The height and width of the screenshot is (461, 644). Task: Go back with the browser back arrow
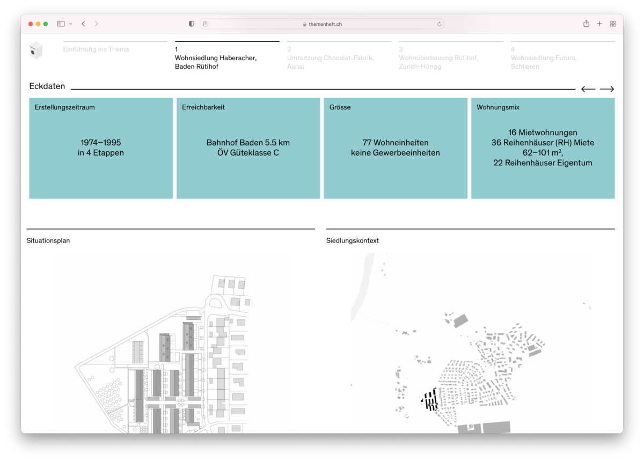pos(83,24)
